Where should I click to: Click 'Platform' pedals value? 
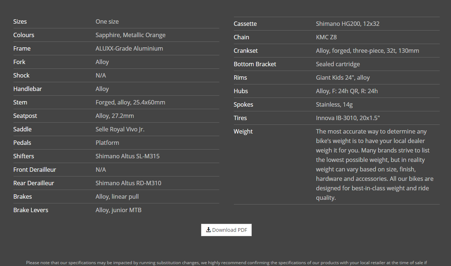[x=107, y=143]
